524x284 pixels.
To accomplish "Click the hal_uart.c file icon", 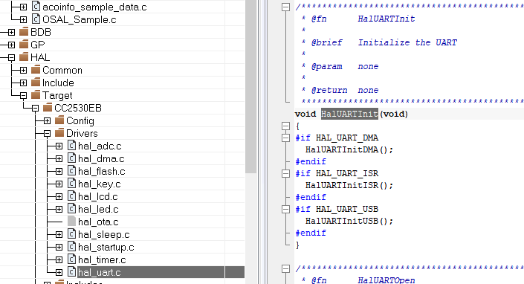I will click(x=71, y=272).
